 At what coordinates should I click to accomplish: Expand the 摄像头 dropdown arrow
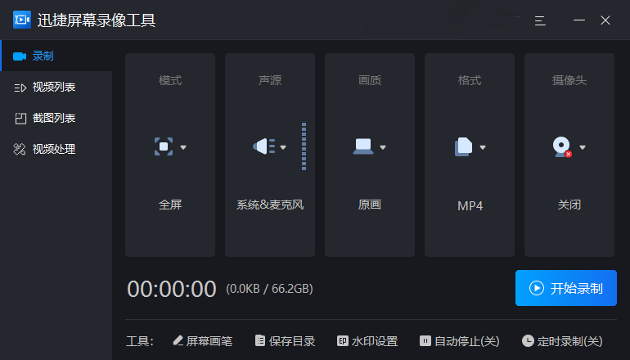(x=583, y=147)
